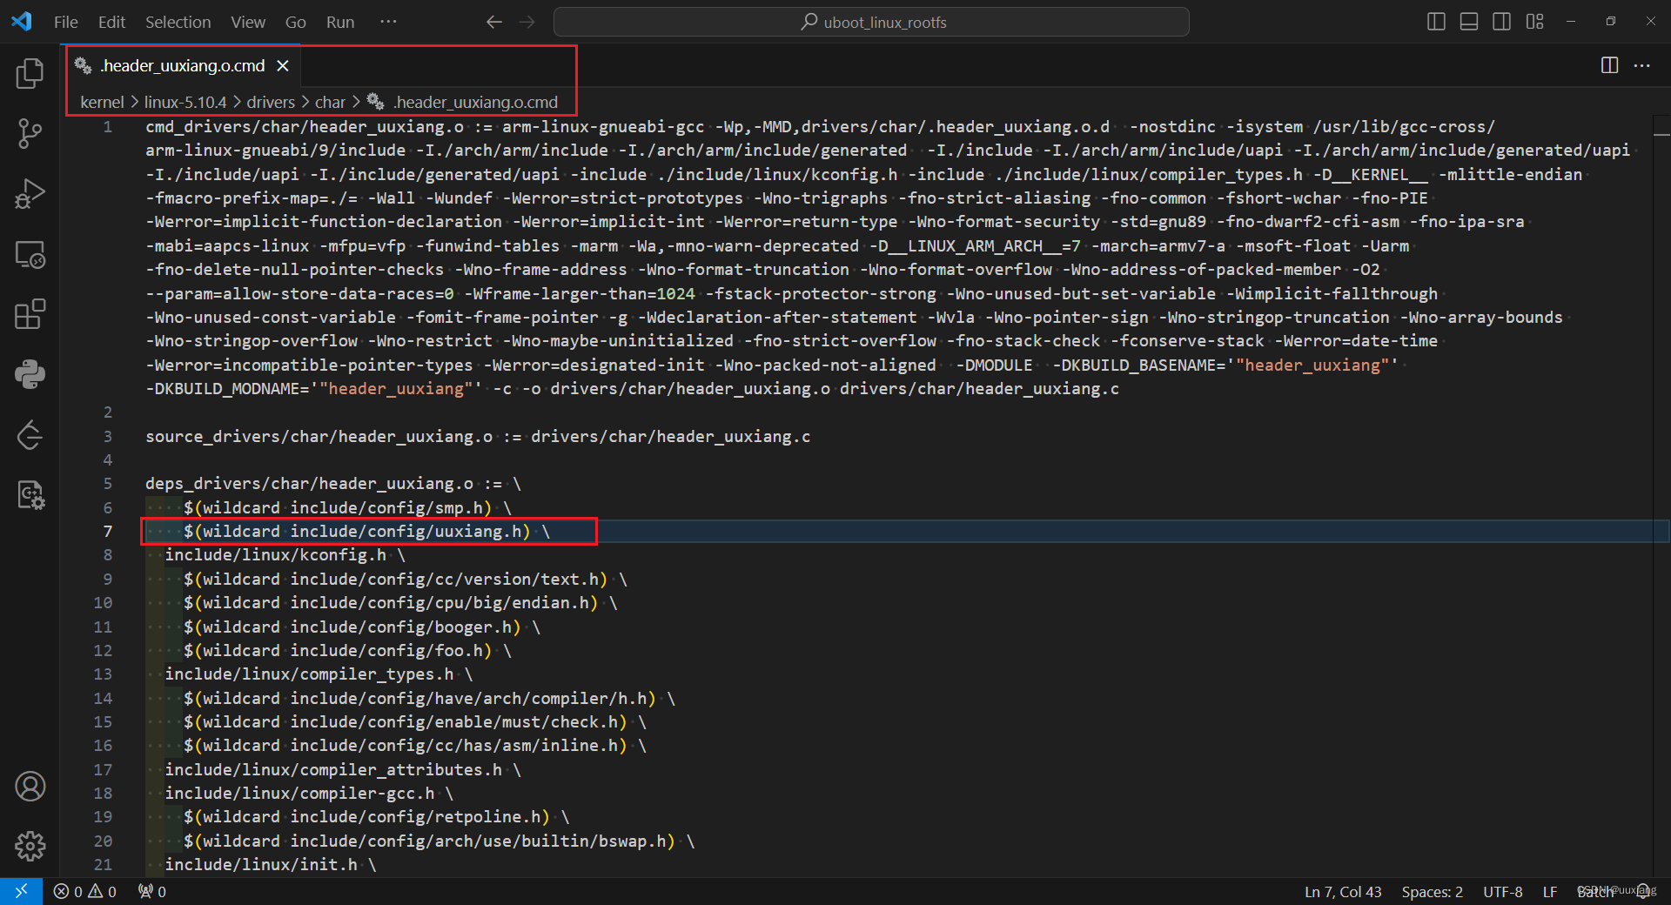1671x905 pixels.
Task: Go back with the left arrow
Action: 494,22
